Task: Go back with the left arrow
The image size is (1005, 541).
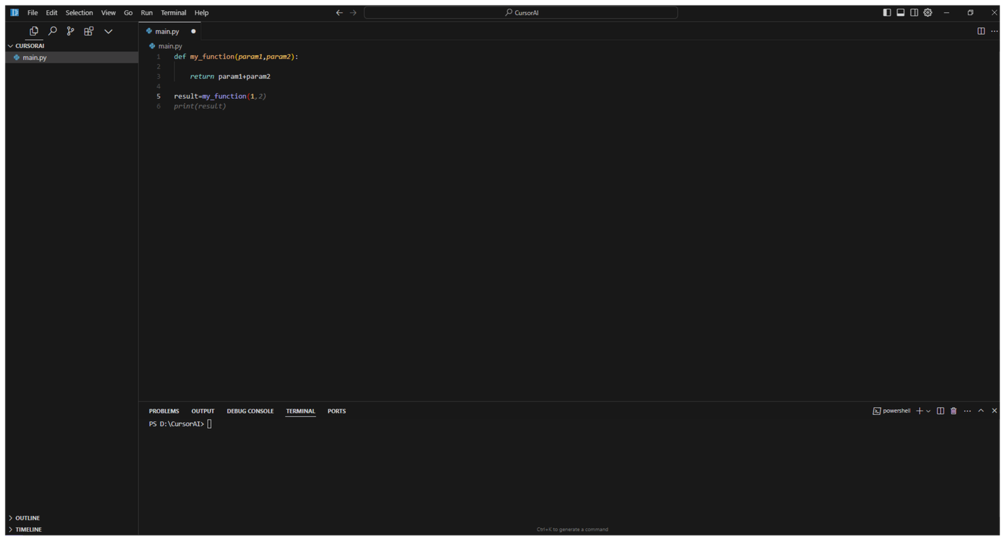Action: (339, 13)
